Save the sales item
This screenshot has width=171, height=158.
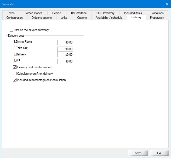[x=138, y=153]
